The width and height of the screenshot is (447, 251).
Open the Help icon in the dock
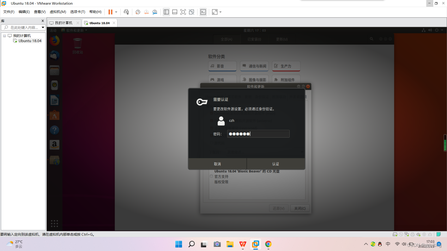[x=54, y=130]
